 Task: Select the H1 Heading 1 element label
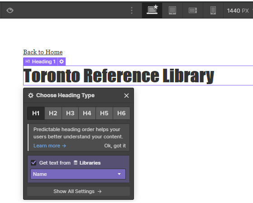[x=40, y=61]
